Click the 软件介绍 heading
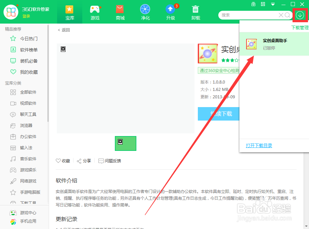This screenshot has width=309, height=229. [67, 181]
